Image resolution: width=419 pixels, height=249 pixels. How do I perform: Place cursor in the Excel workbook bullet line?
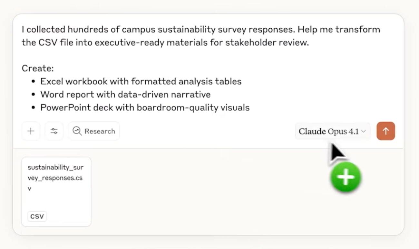click(141, 81)
